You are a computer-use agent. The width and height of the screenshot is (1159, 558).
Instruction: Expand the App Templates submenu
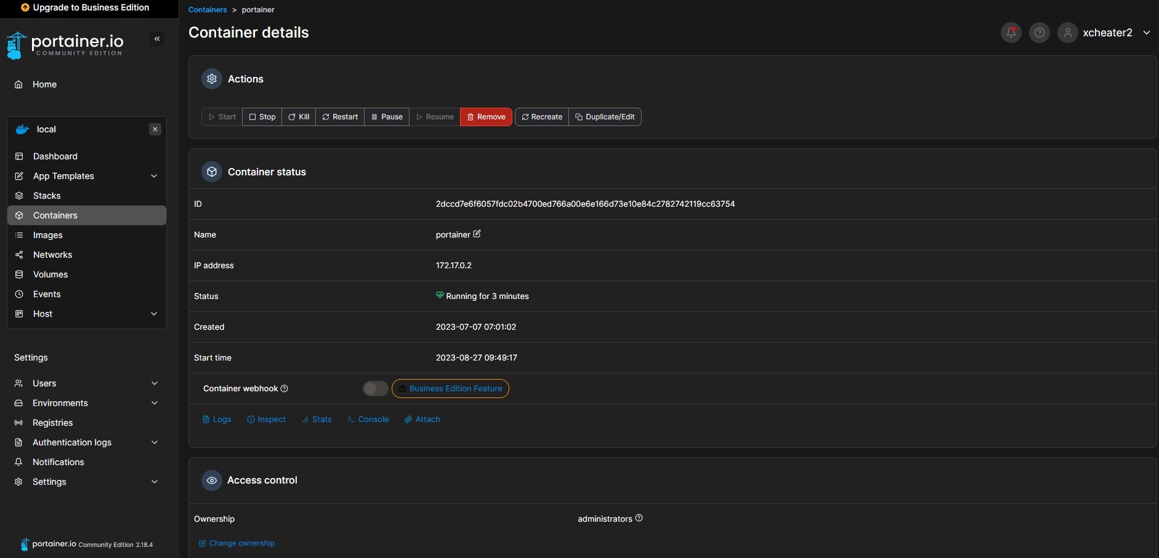click(154, 176)
